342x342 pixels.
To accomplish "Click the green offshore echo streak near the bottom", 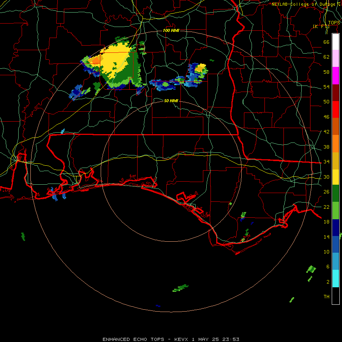I will [180, 288].
